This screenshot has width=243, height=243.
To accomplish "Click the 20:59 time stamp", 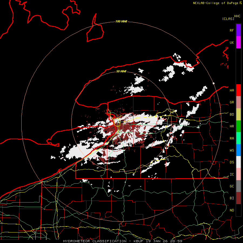I will click(176, 241).
